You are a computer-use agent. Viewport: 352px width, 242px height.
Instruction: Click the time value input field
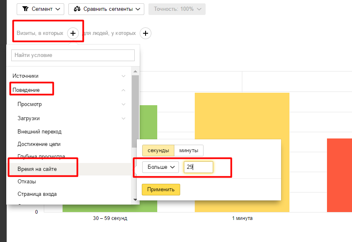[199, 167]
